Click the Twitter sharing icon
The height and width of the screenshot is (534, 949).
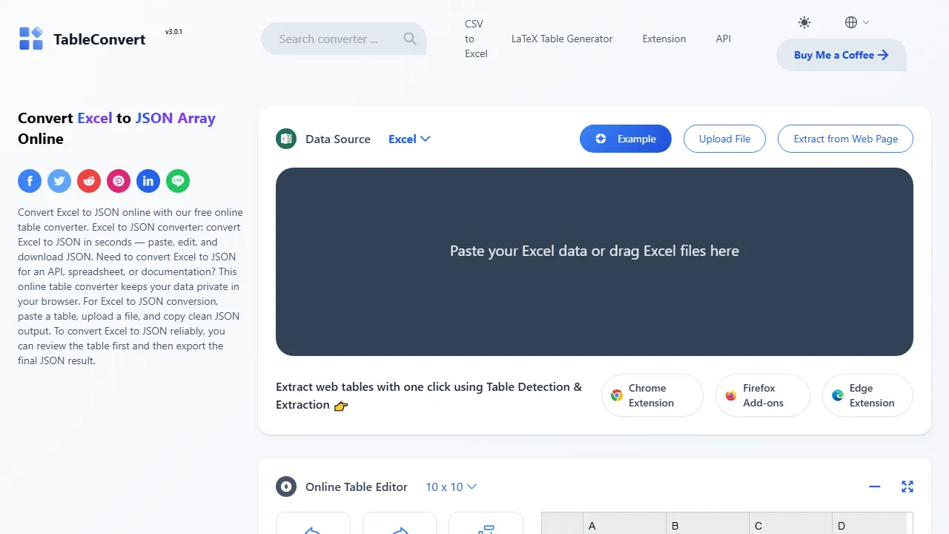coord(59,181)
